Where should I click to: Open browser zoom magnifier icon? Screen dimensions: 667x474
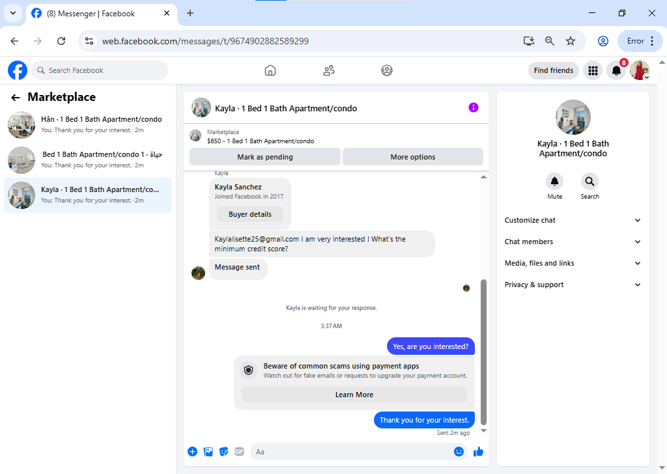(x=550, y=41)
